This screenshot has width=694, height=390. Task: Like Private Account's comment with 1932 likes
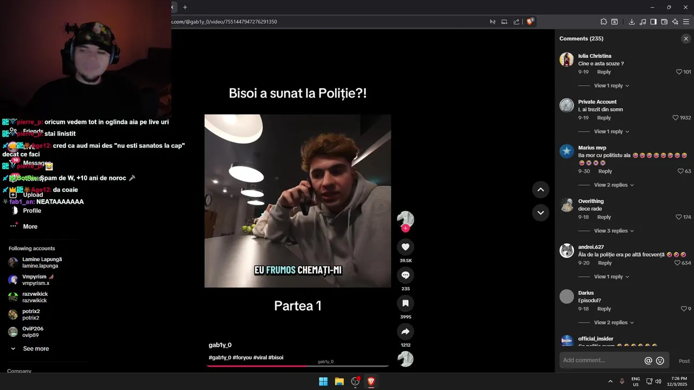click(x=676, y=118)
